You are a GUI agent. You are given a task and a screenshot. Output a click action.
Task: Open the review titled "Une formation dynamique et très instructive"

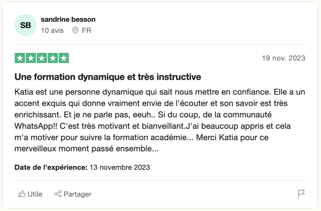108,77
